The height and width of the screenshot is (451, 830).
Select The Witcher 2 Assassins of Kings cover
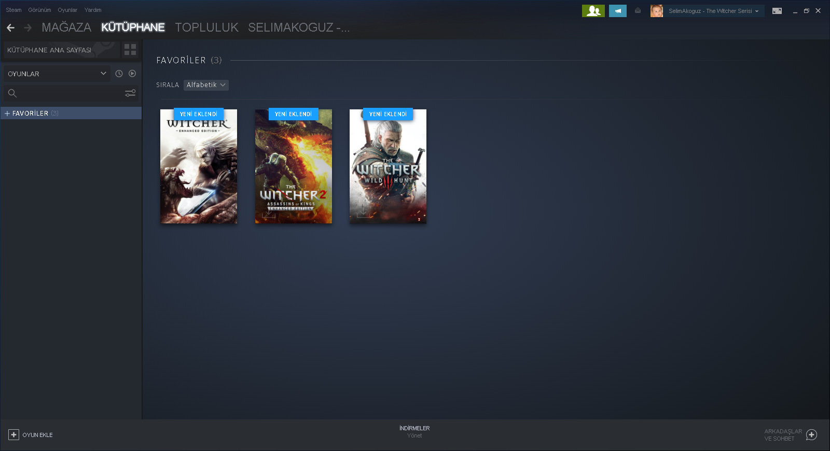294,166
